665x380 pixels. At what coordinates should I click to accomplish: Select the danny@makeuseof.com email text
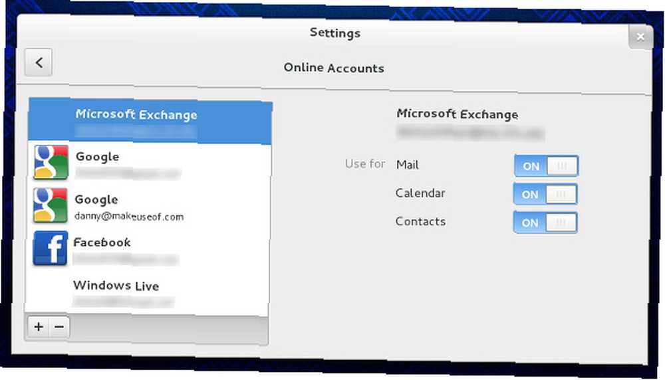pyautogui.click(x=129, y=217)
